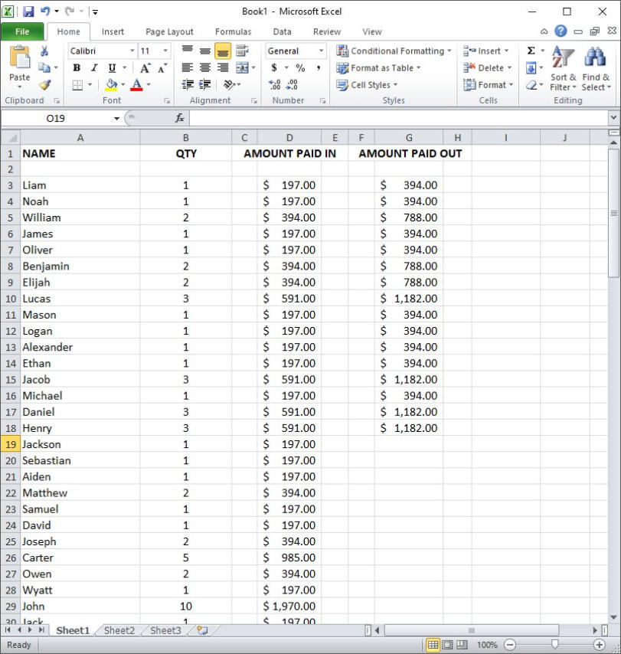Open the Font name dropdown showing Calibri

click(101, 51)
